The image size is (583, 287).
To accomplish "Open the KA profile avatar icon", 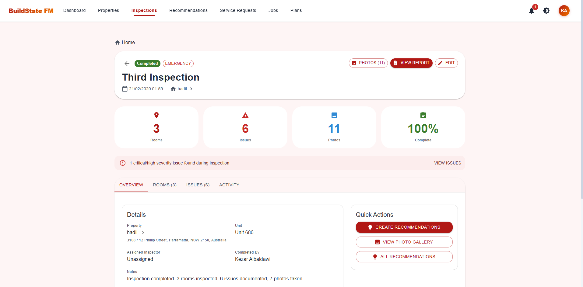I will pos(564,11).
